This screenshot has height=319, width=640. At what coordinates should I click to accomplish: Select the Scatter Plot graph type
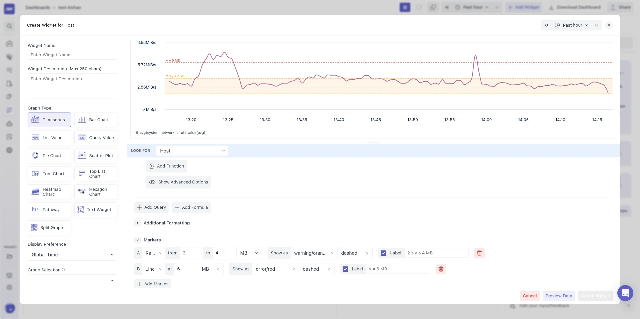(96, 156)
